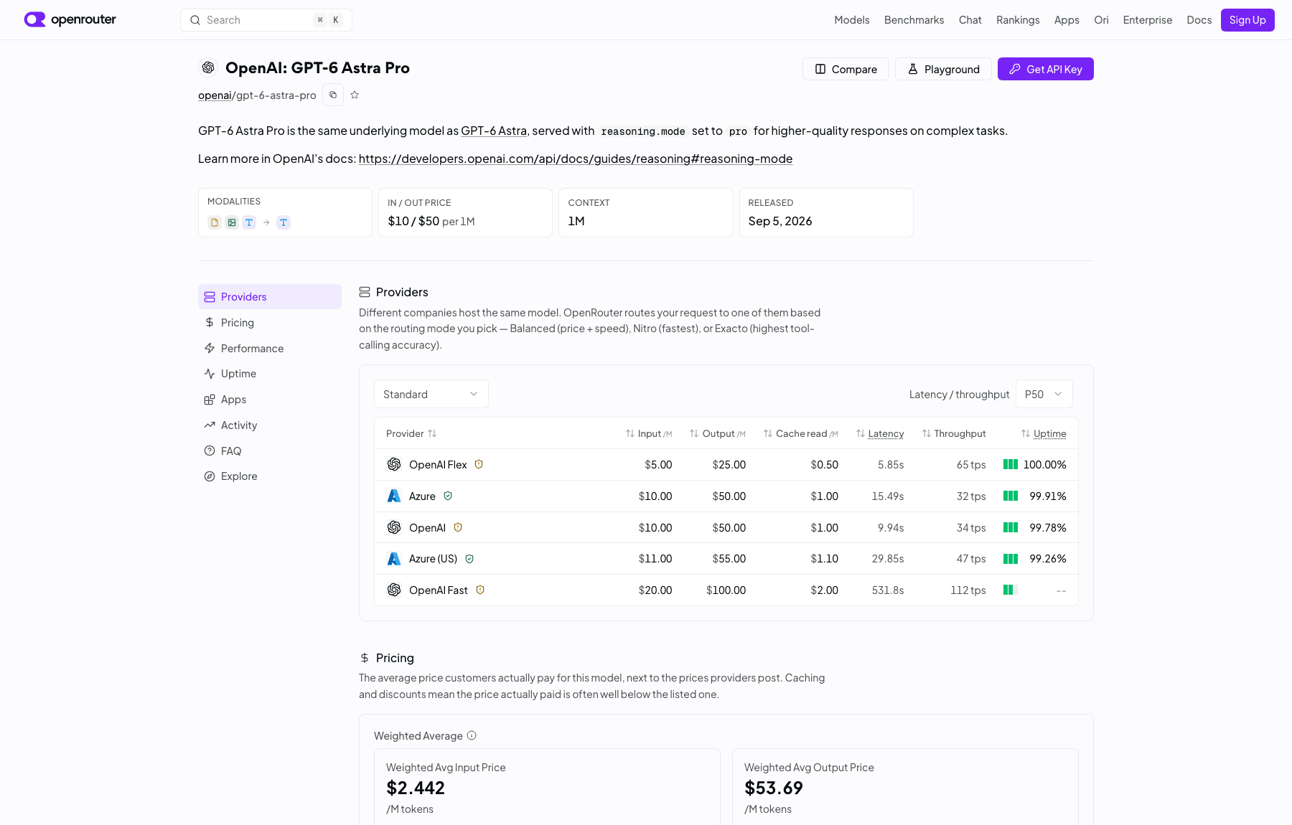This screenshot has height=825, width=1292.
Task: Click the Sep 5, 2026 release date
Action: point(780,221)
